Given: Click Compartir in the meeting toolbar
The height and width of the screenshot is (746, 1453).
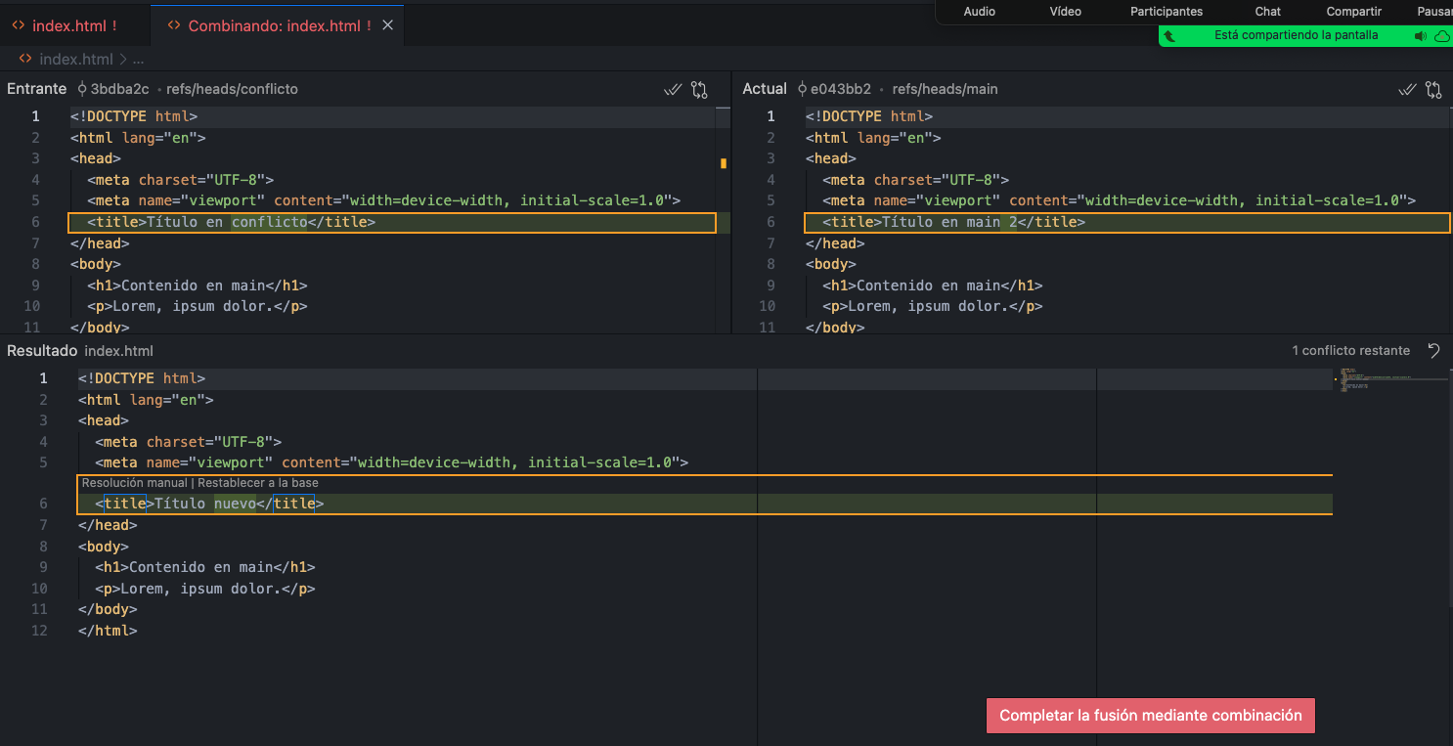Looking at the screenshot, I should [1354, 12].
